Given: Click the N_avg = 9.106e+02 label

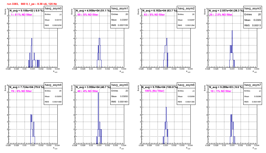Looking at the screenshot, I should tap(26, 10).
